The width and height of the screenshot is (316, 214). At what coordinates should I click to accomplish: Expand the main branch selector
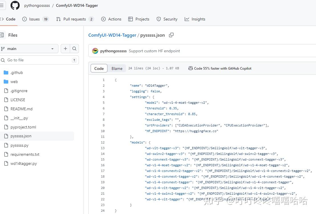(x=29, y=49)
